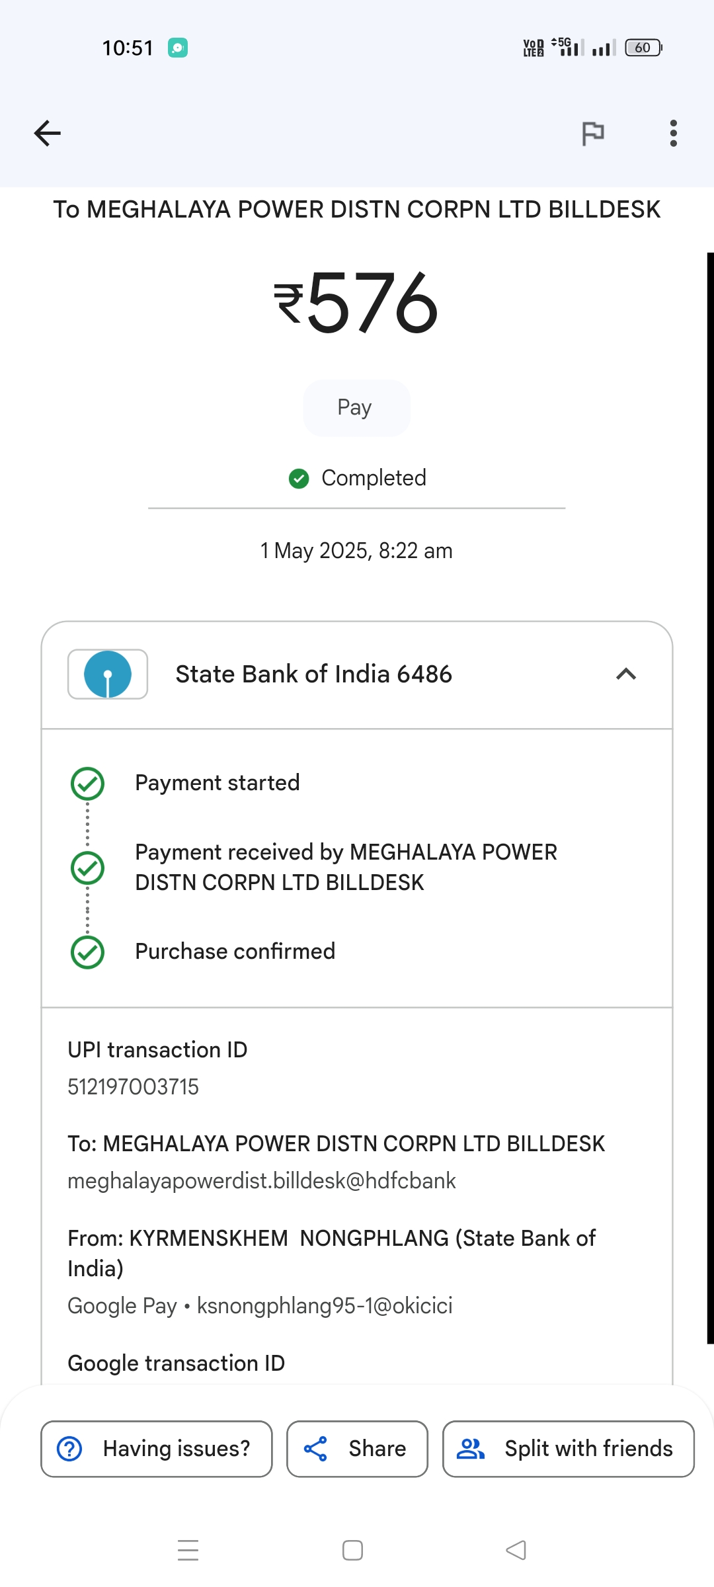The height and width of the screenshot is (1587, 714).
Task: Tap the Share button
Action: tap(357, 1449)
